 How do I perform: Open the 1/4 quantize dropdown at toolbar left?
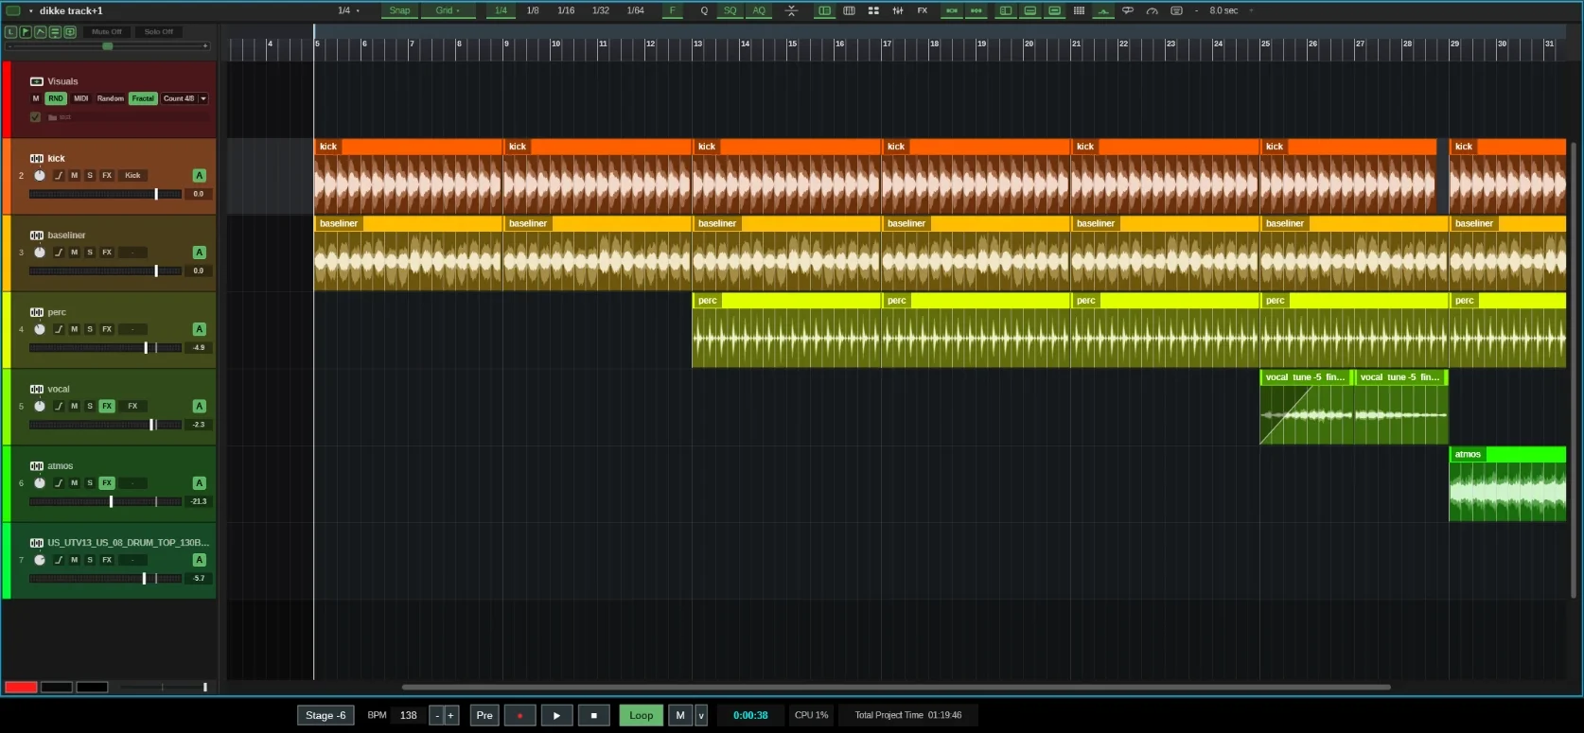(348, 10)
